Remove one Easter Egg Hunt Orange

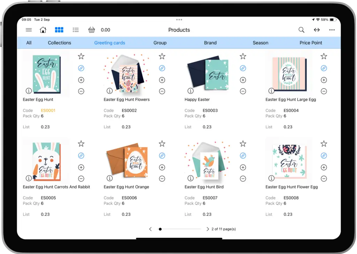point(162,179)
